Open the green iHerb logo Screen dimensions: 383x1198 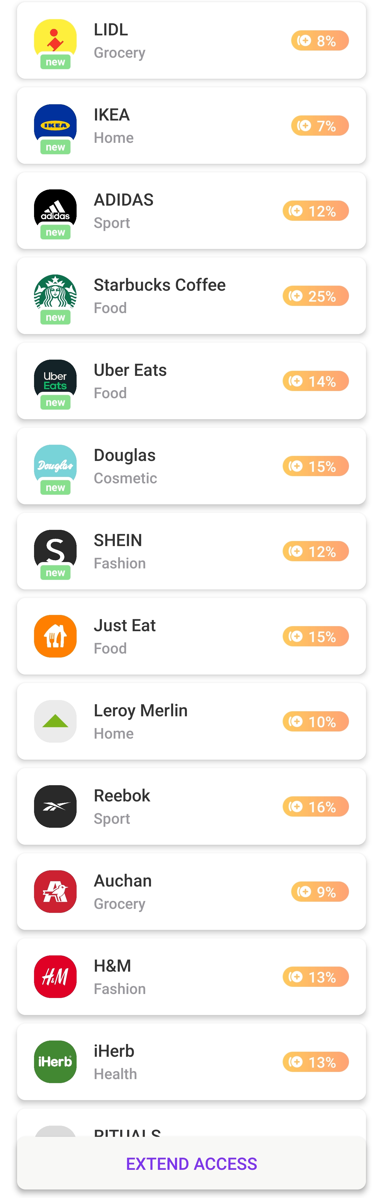pos(55,1062)
